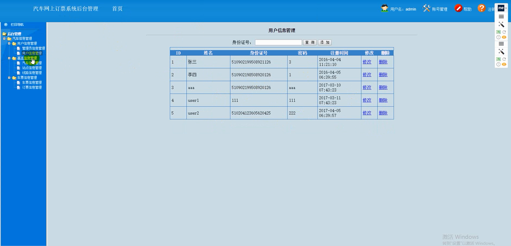
Task: Click the 查询 search button
Action: pyautogui.click(x=310, y=42)
